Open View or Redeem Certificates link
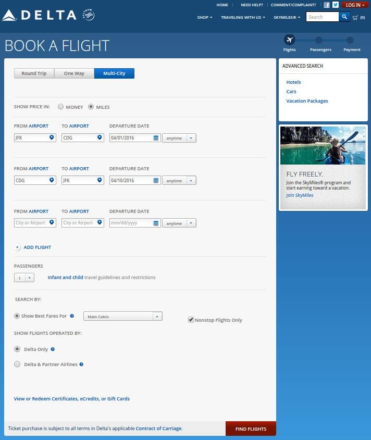 [x=72, y=399]
